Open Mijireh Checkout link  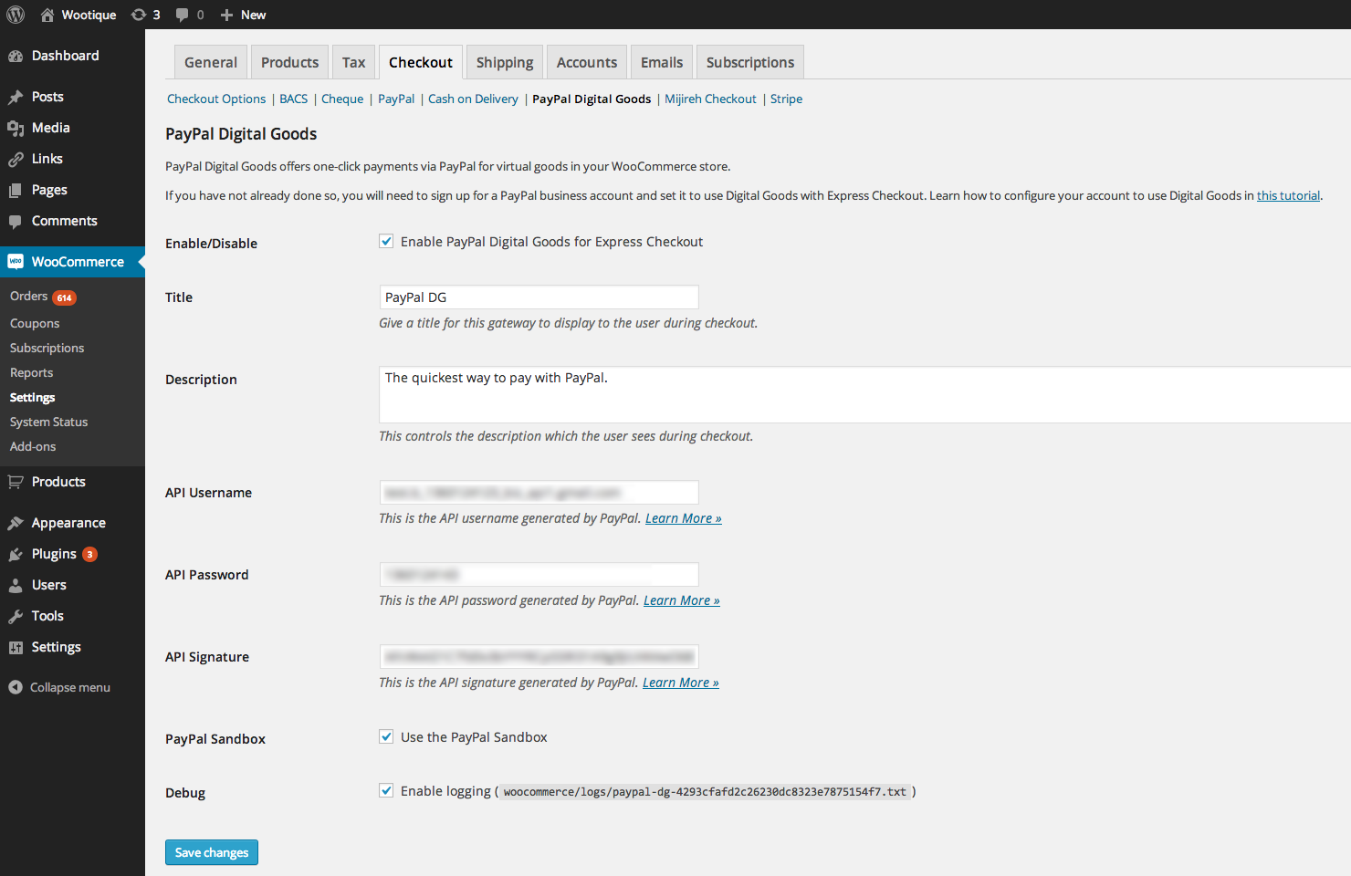pos(710,99)
